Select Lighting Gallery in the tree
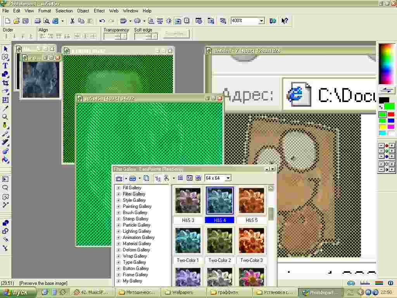The width and height of the screenshot is (397, 298). pos(137,231)
